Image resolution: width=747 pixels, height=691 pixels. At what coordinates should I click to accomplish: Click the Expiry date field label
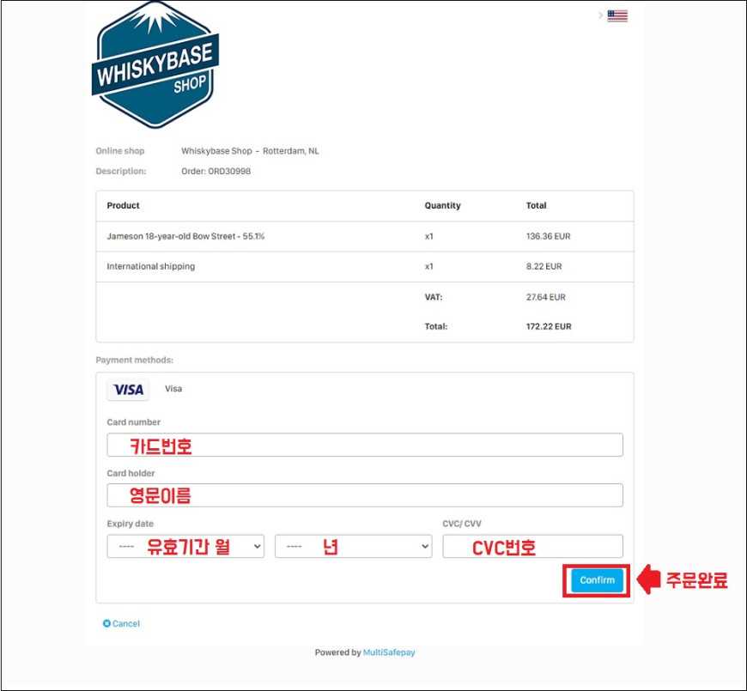click(130, 524)
